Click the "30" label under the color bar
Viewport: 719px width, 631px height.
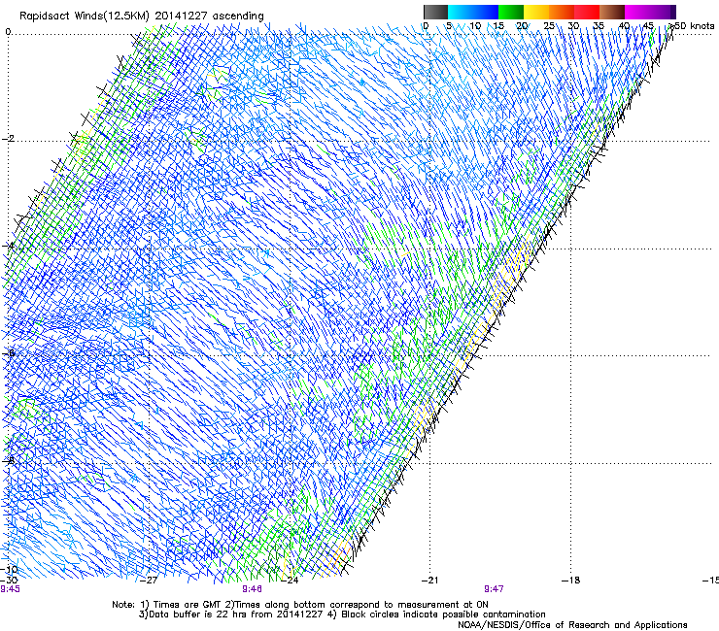pos(573,26)
